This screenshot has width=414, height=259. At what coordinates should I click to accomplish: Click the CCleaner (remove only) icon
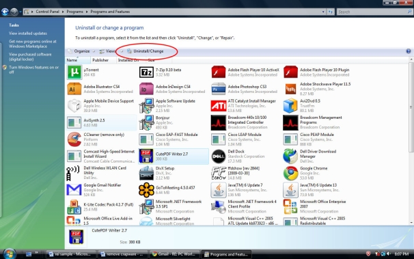(74, 139)
